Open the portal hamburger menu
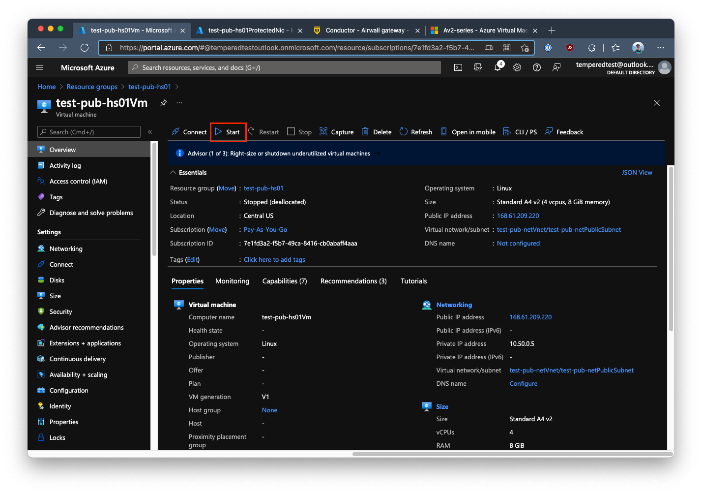The image size is (702, 494). (40, 67)
